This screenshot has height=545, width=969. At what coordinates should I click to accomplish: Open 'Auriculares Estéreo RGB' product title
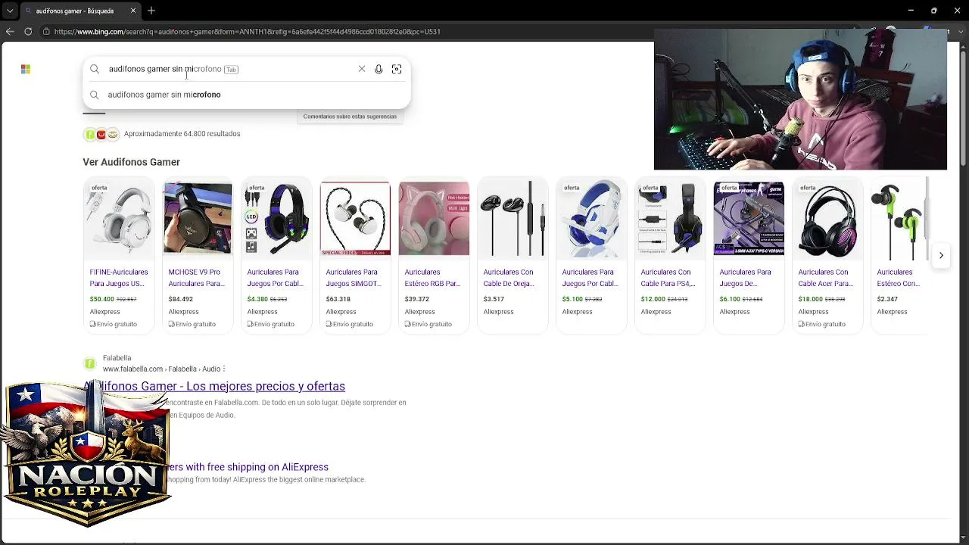(x=432, y=278)
